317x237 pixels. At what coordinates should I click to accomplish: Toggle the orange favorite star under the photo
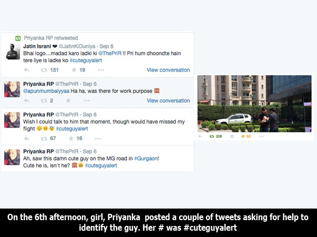point(243,136)
